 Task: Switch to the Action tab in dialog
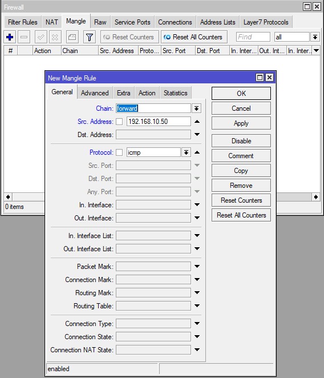click(147, 93)
